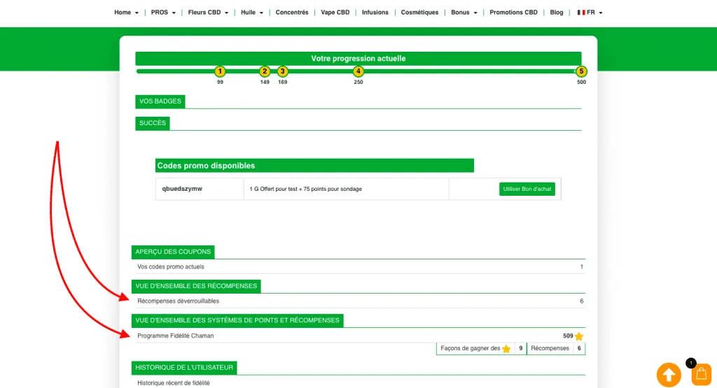
Task: Click progress milestone marker 2
Action: coord(265,71)
